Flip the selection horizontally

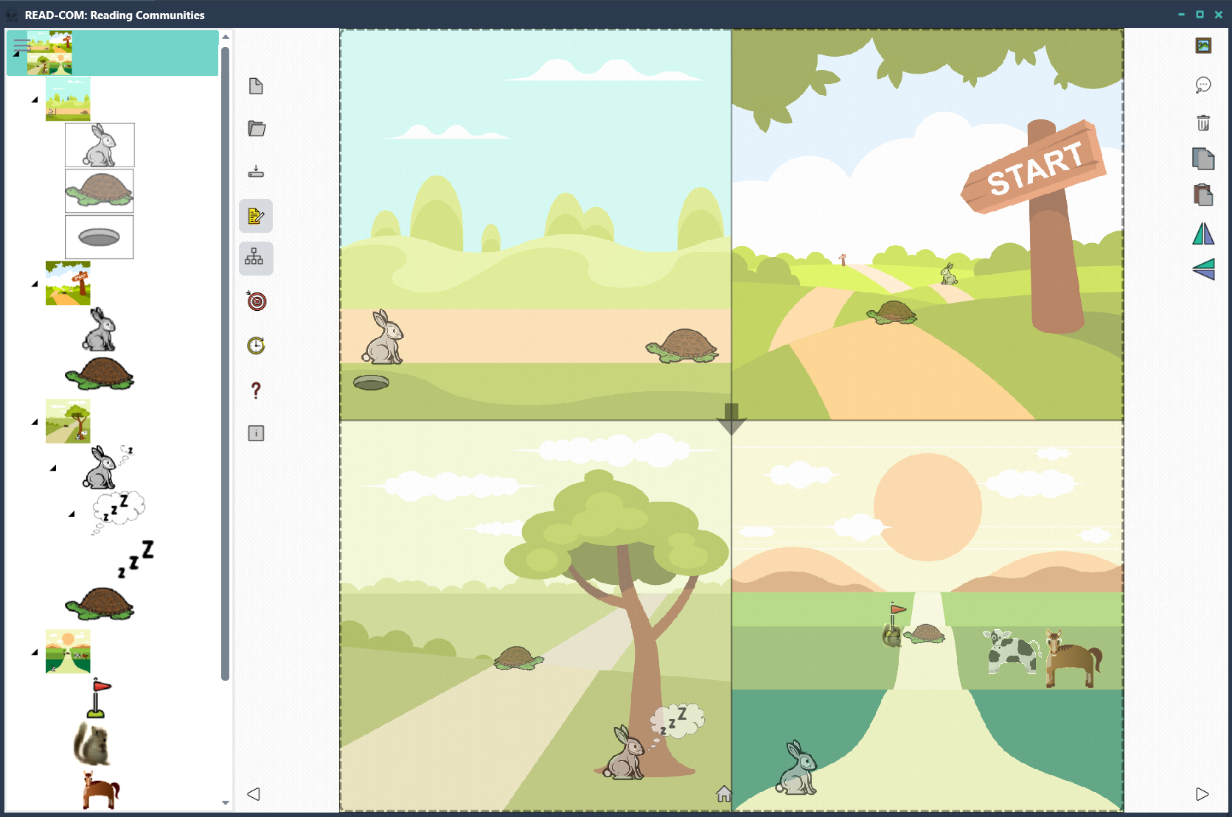click(x=1203, y=234)
